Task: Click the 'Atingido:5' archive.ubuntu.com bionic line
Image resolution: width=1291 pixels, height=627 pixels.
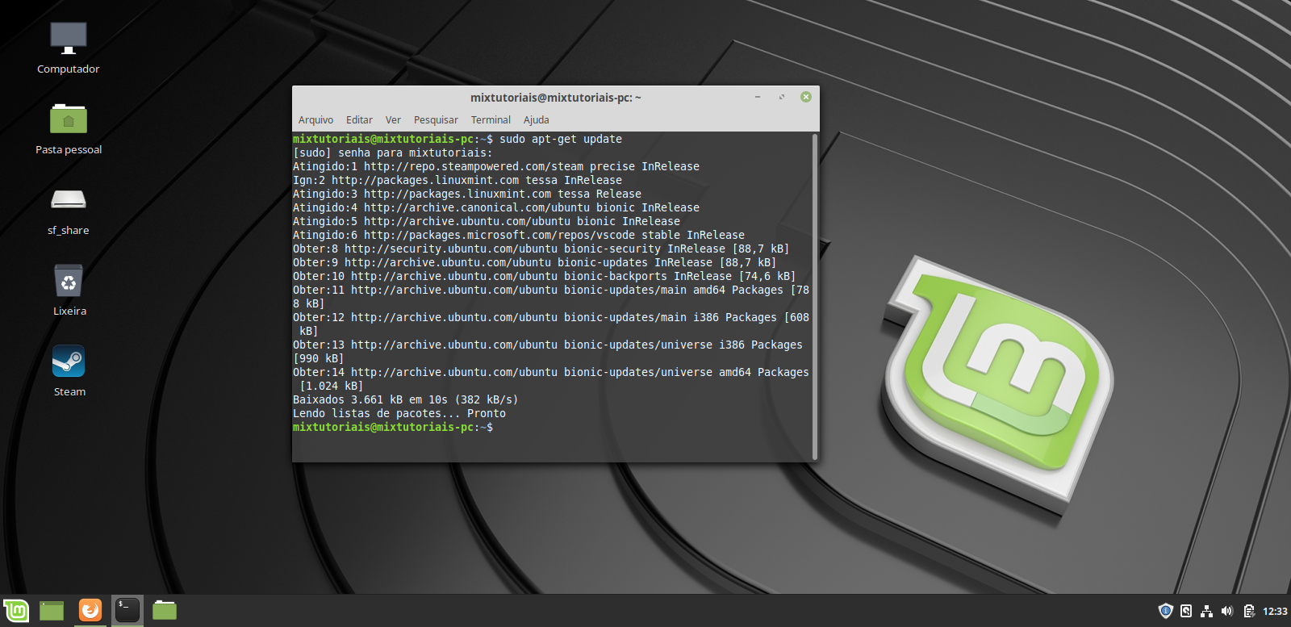Action: (x=487, y=221)
